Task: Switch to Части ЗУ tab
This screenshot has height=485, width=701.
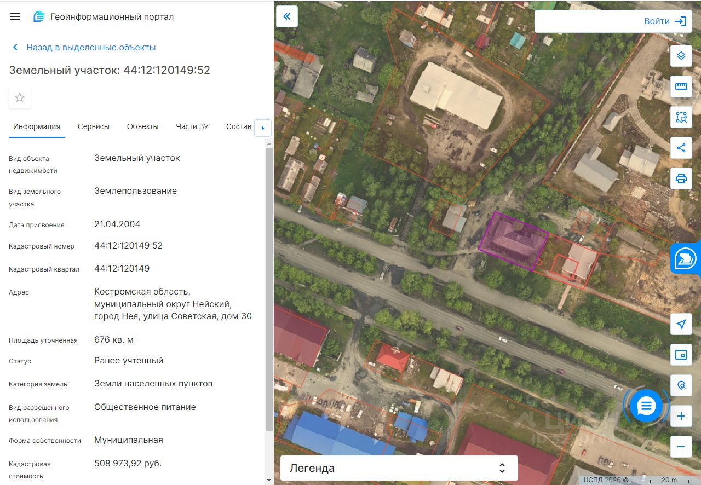Action: 192,126
